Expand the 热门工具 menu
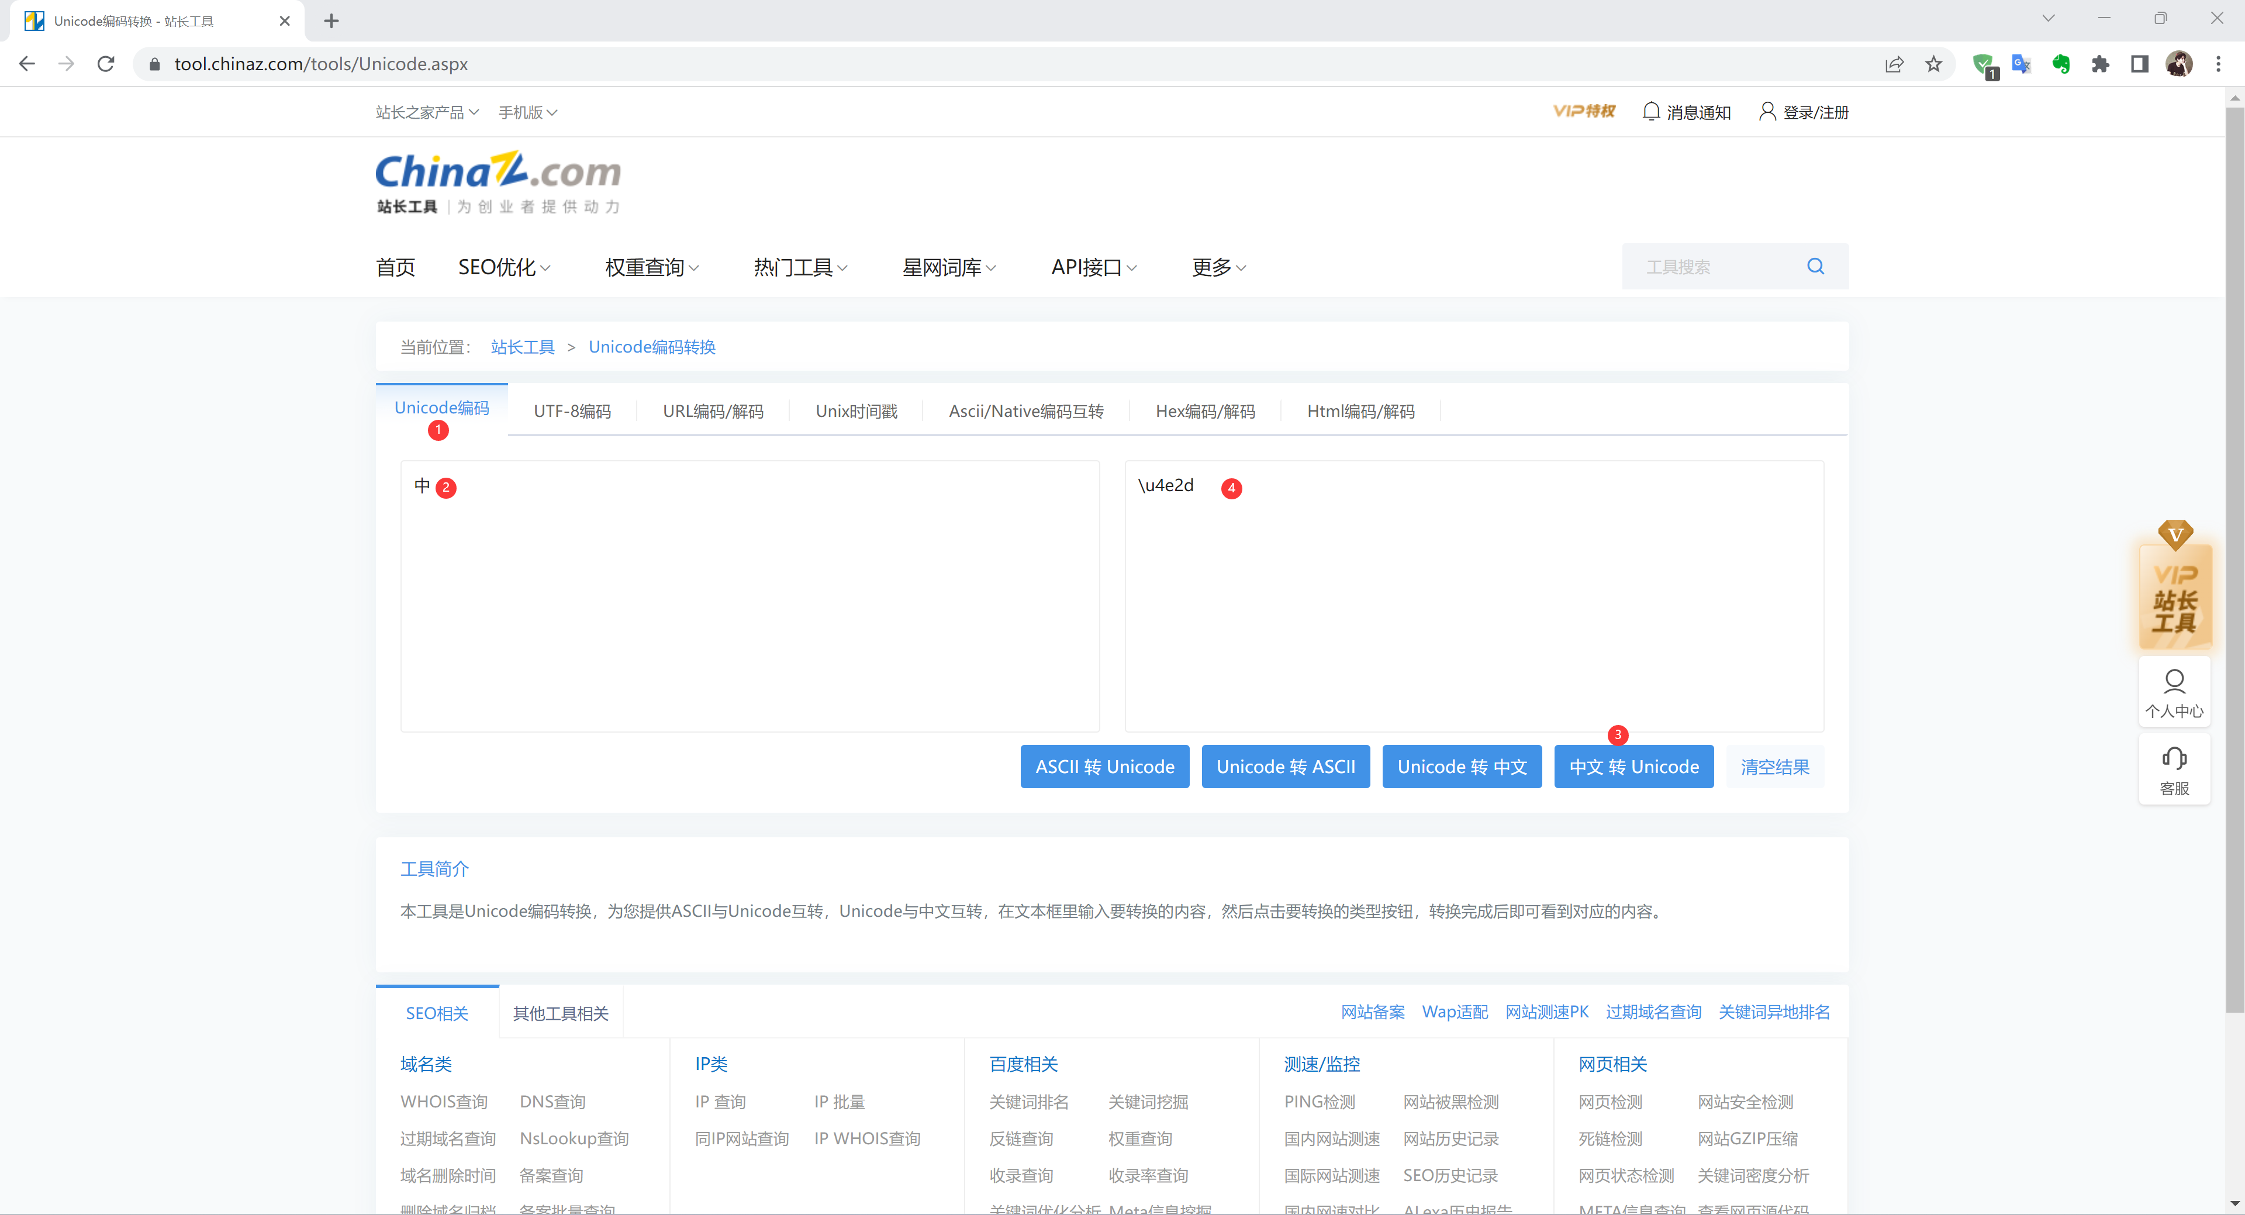Screen dimensions: 2245x1215 click(800, 267)
